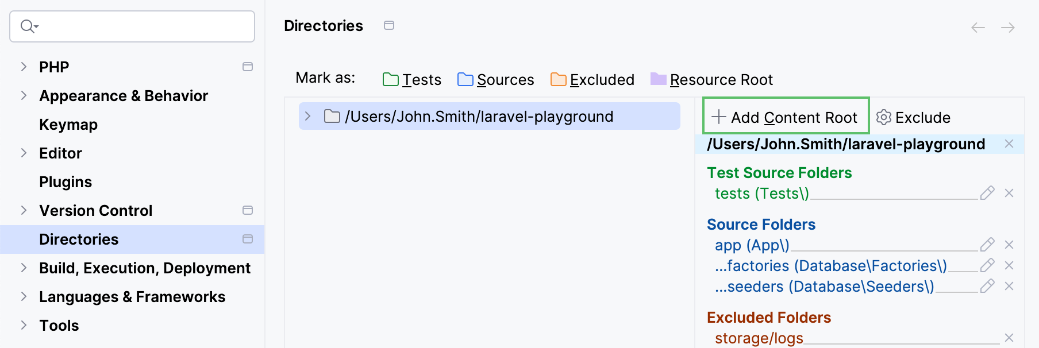Click pencil icon for factories source folder
Viewport: 1039px width, 348px height.
pos(987,265)
